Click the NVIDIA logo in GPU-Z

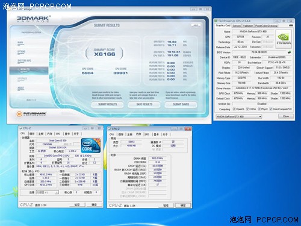coord(284,39)
